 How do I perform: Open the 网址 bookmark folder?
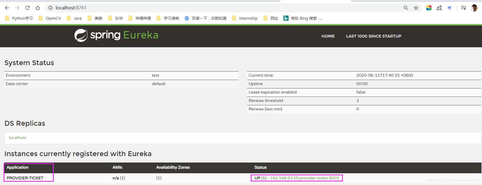(x=271, y=18)
